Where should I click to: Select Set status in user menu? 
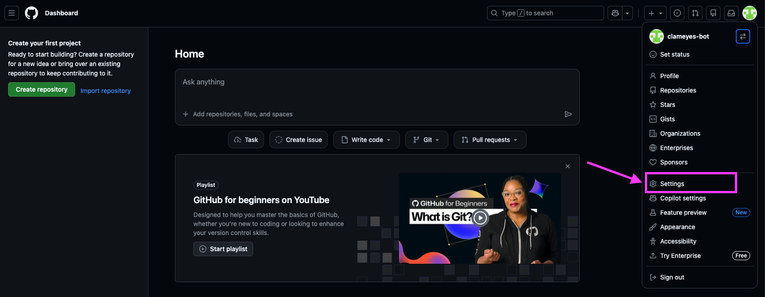[x=699, y=54]
